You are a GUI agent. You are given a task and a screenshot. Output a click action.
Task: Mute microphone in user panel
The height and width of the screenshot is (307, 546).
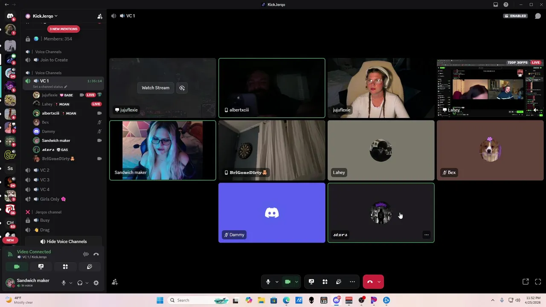click(x=64, y=283)
